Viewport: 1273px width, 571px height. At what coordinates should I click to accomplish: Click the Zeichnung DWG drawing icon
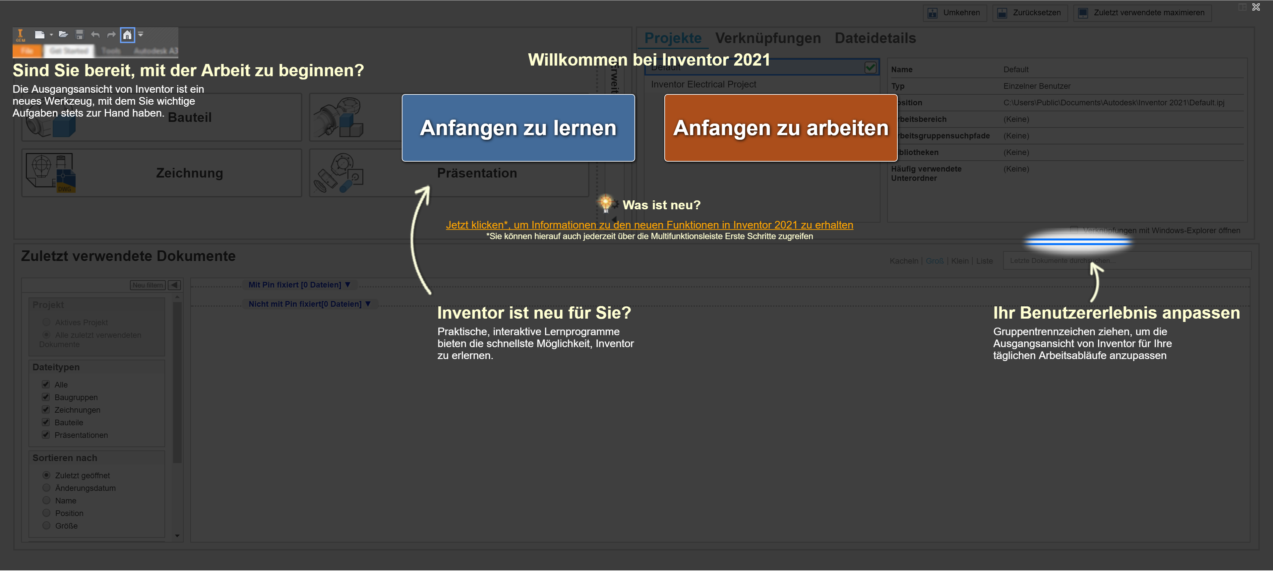click(50, 173)
